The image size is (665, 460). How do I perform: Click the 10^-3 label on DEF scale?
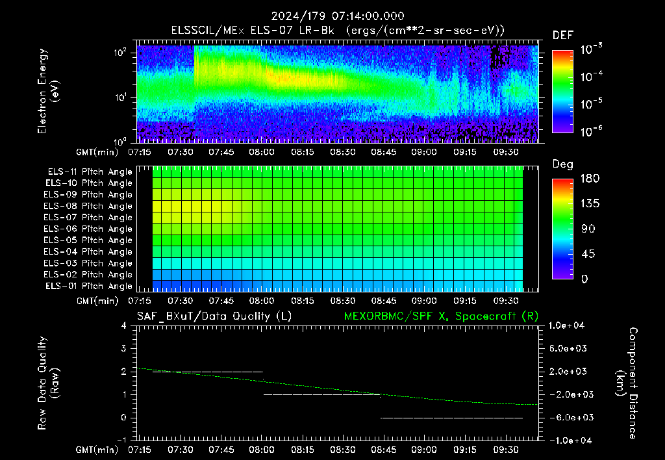coord(592,49)
